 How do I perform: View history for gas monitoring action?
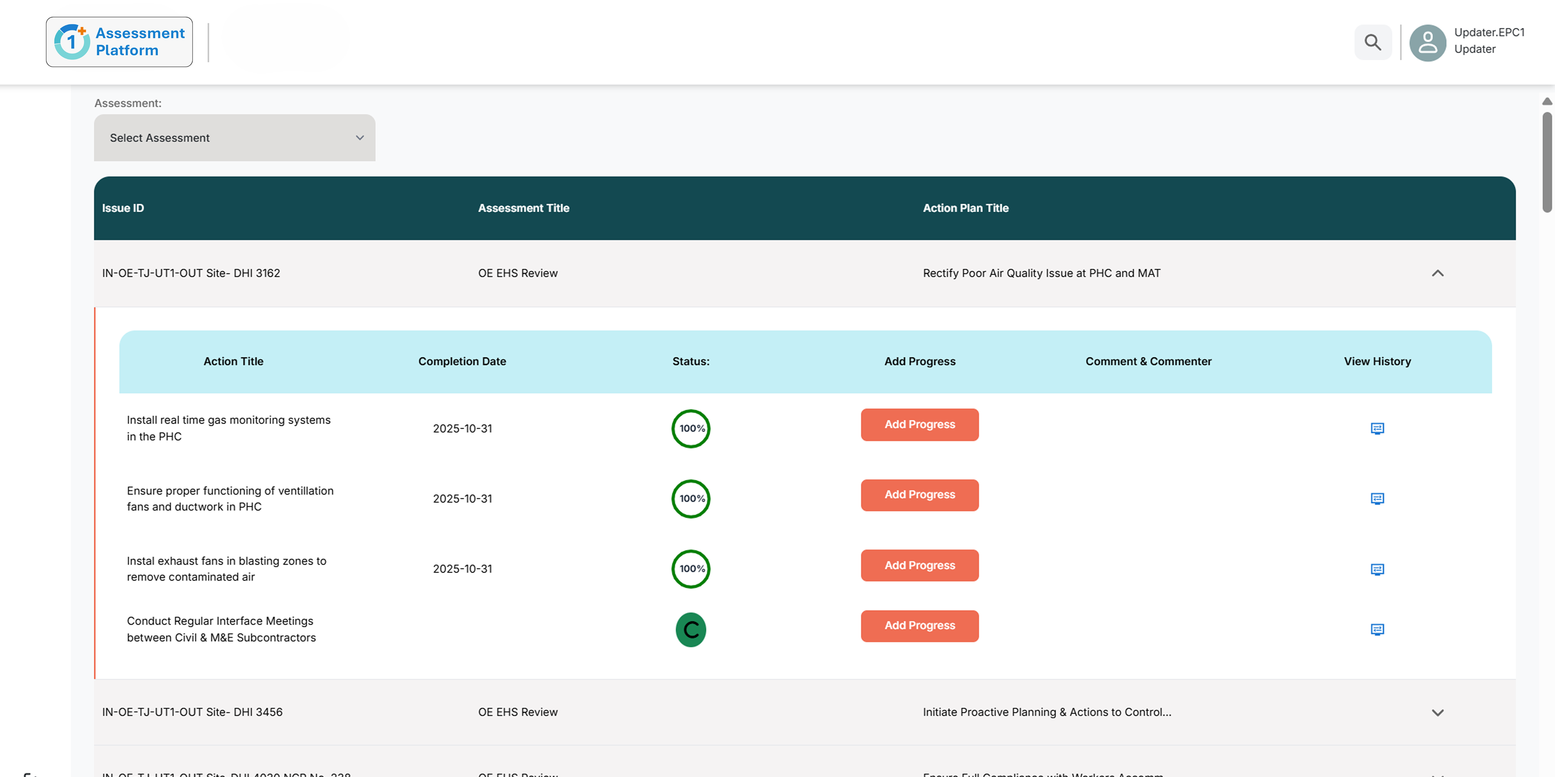pos(1377,428)
